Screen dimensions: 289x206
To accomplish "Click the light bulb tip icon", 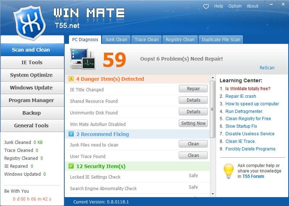I will (x=229, y=171).
